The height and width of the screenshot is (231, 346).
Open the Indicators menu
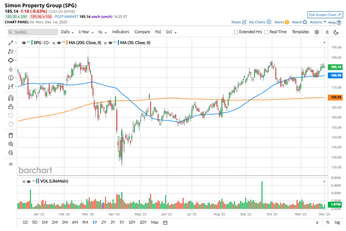120,32
